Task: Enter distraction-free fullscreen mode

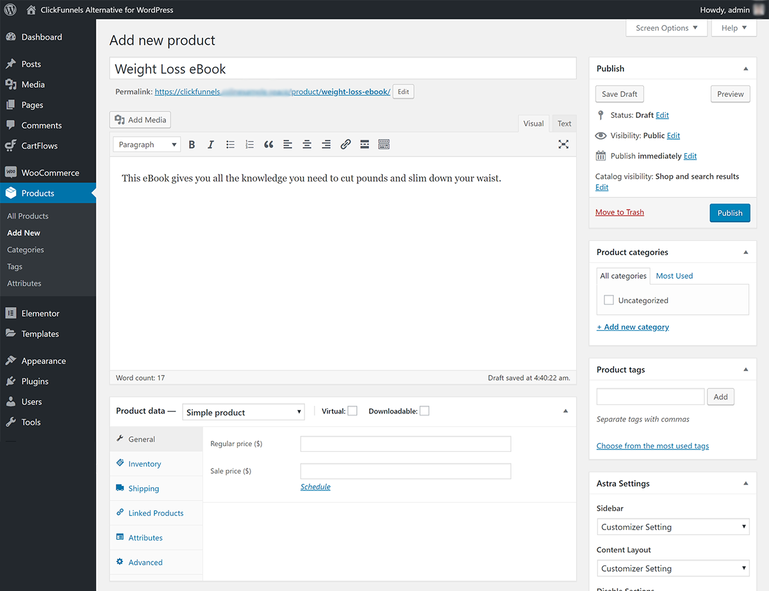Action: tap(563, 144)
